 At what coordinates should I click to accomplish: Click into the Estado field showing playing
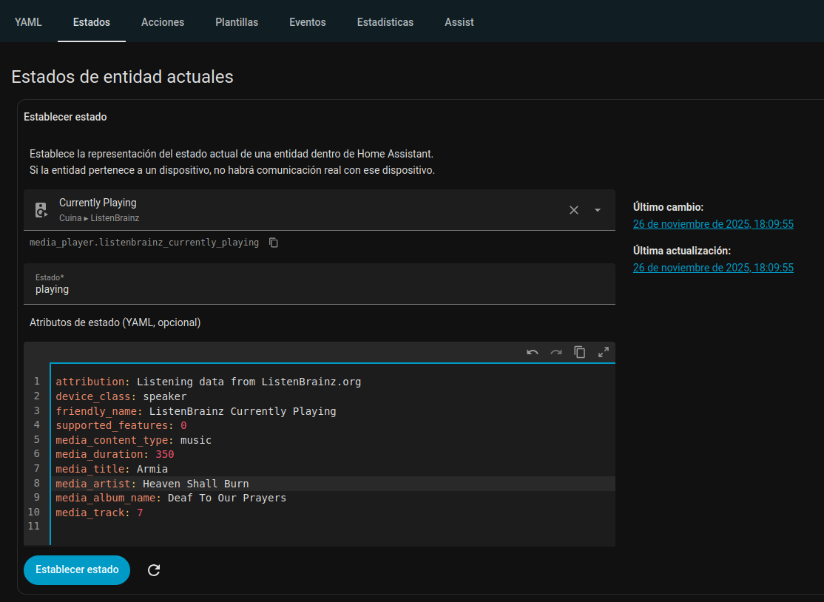click(x=319, y=289)
